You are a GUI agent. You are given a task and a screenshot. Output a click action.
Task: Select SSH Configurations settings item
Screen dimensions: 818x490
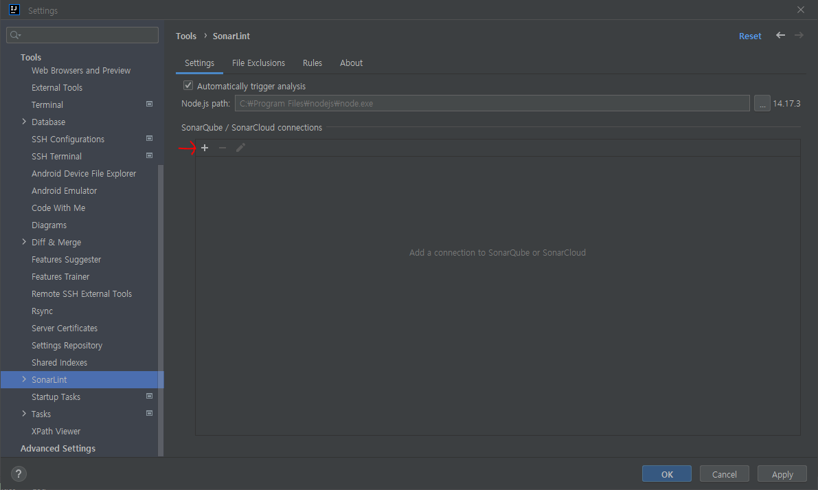(68, 140)
